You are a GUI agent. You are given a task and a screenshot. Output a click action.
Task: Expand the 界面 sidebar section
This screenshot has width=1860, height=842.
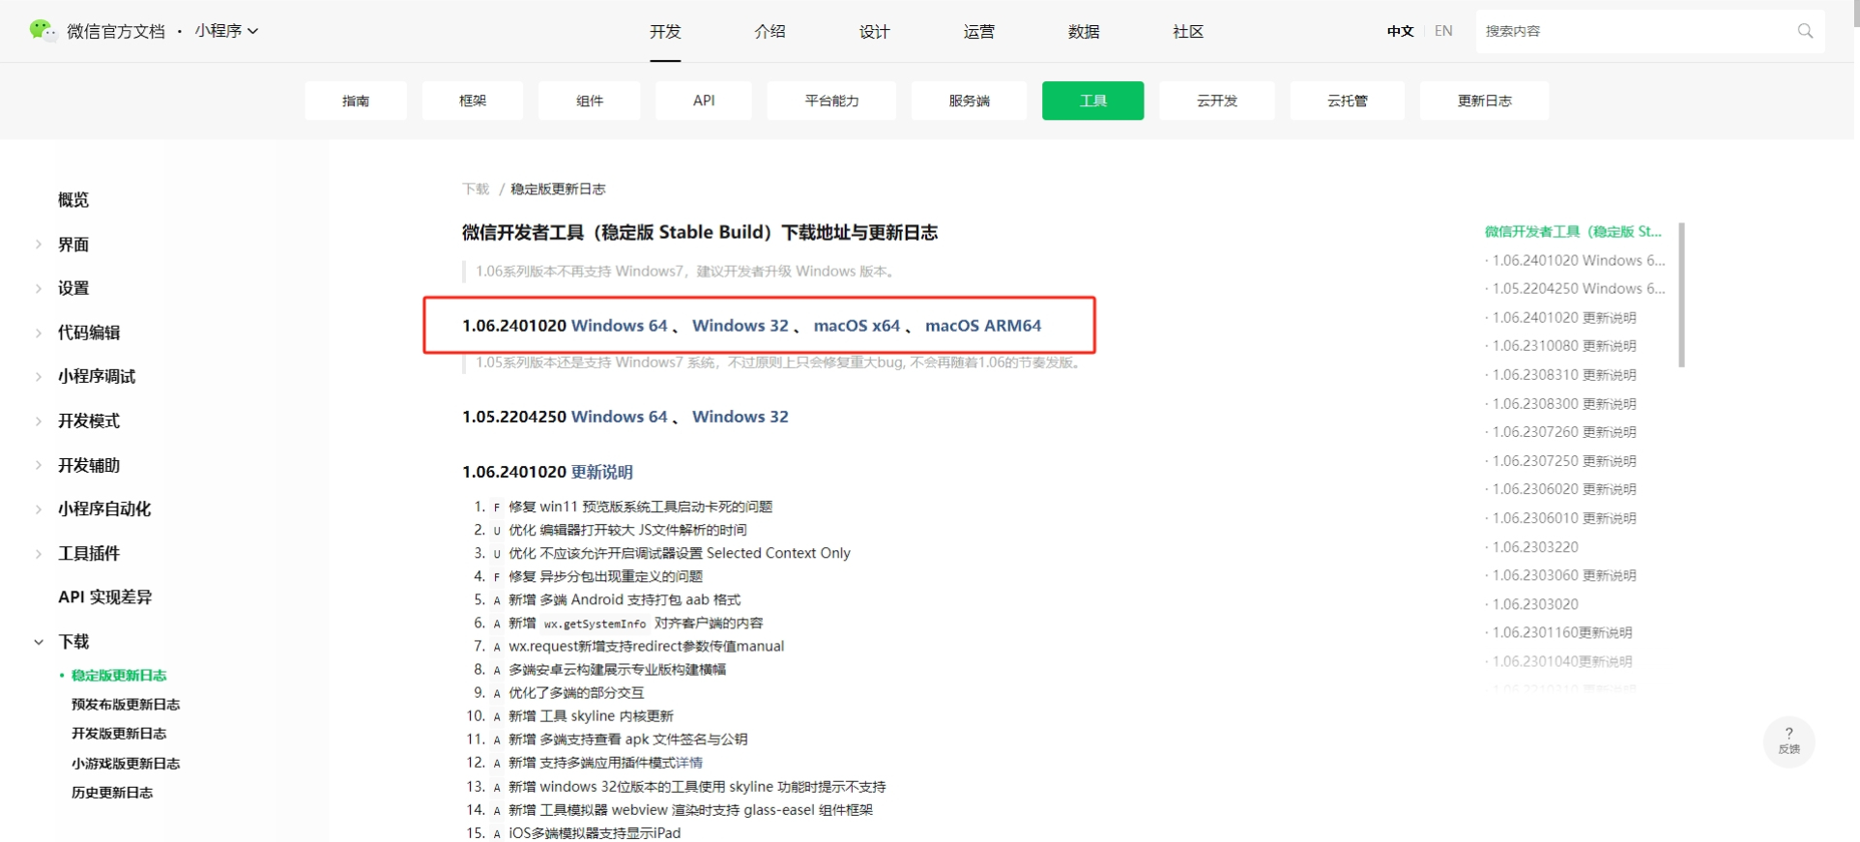[39, 245]
